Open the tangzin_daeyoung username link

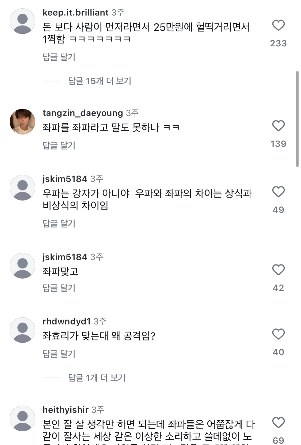(83, 113)
